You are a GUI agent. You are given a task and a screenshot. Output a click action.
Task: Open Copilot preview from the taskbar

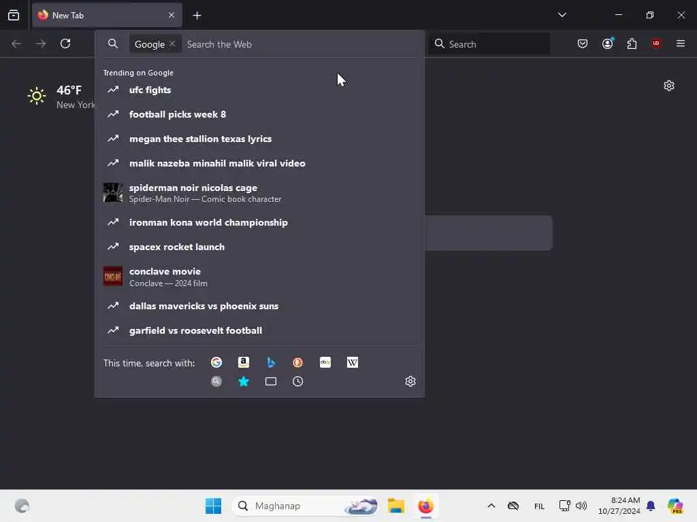click(675, 506)
